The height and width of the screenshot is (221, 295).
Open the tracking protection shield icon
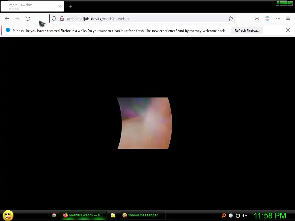coord(54,19)
